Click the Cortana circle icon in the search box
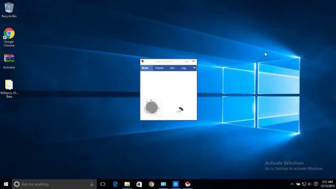Viewport: 336px width, 189px height. pyautogui.click(x=17, y=184)
